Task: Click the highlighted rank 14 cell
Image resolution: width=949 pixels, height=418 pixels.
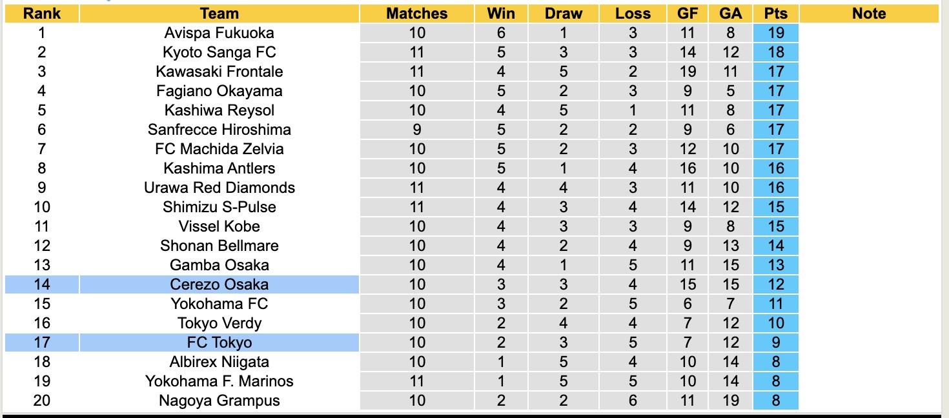Action: coord(41,284)
